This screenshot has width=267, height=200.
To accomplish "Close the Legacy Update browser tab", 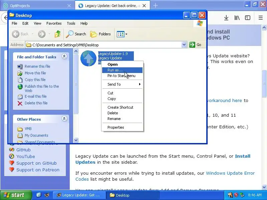I will (144, 6).
